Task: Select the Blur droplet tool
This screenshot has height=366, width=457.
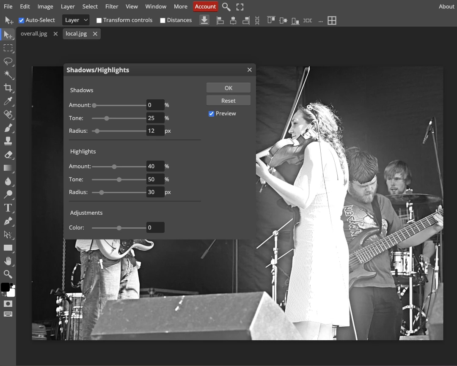Action: click(8, 181)
